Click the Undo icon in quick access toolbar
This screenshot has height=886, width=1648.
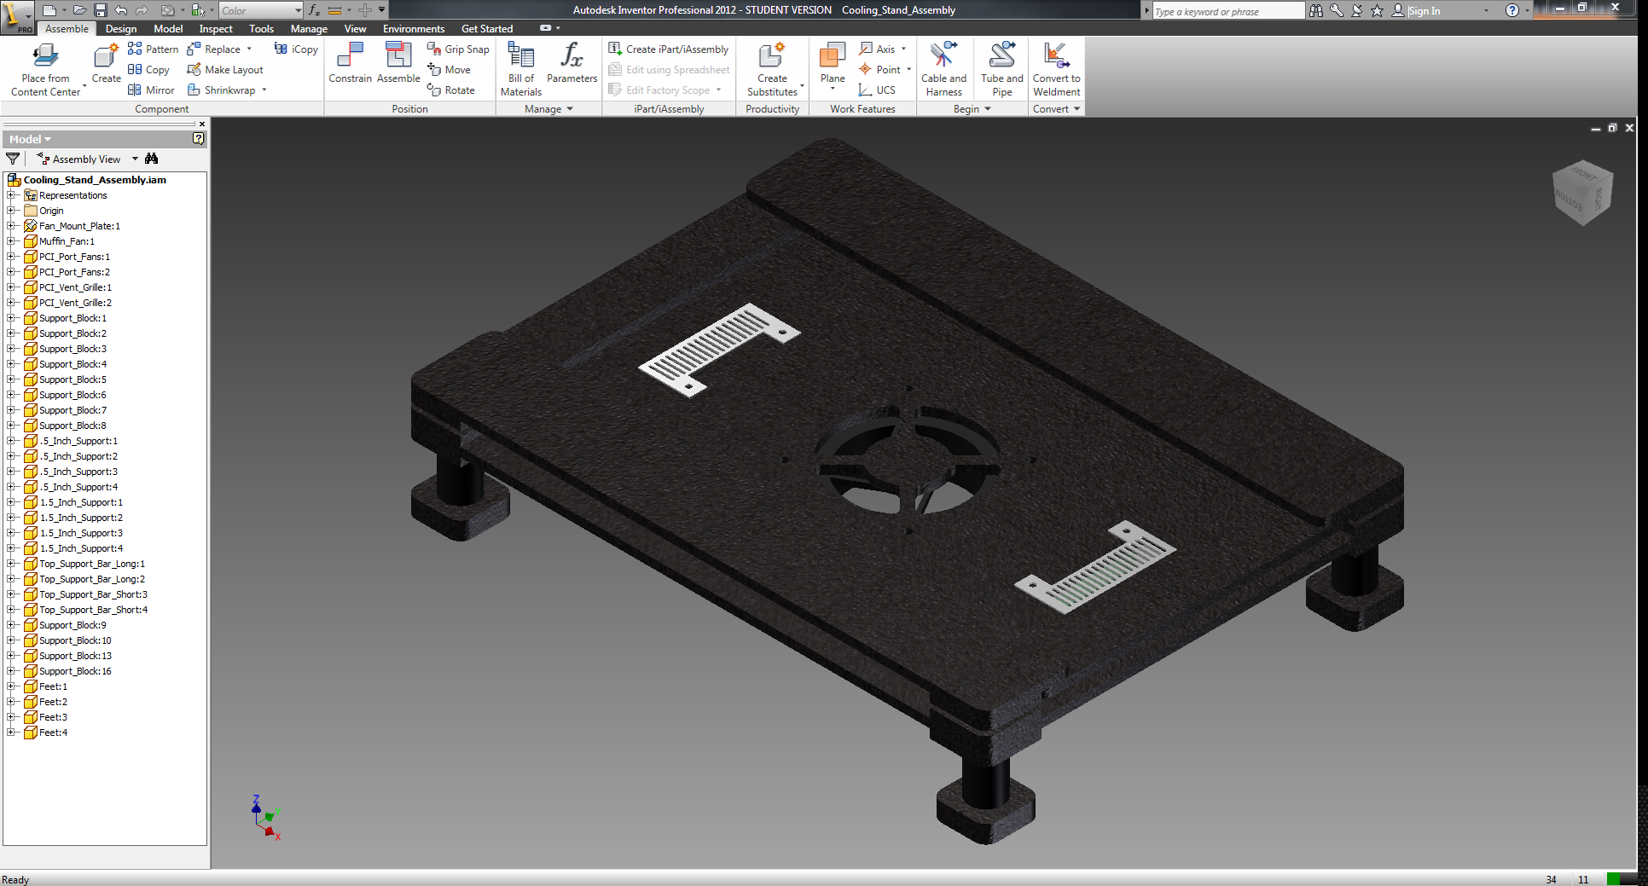tap(121, 10)
